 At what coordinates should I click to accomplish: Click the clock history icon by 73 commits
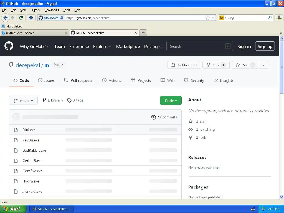tap(153, 117)
